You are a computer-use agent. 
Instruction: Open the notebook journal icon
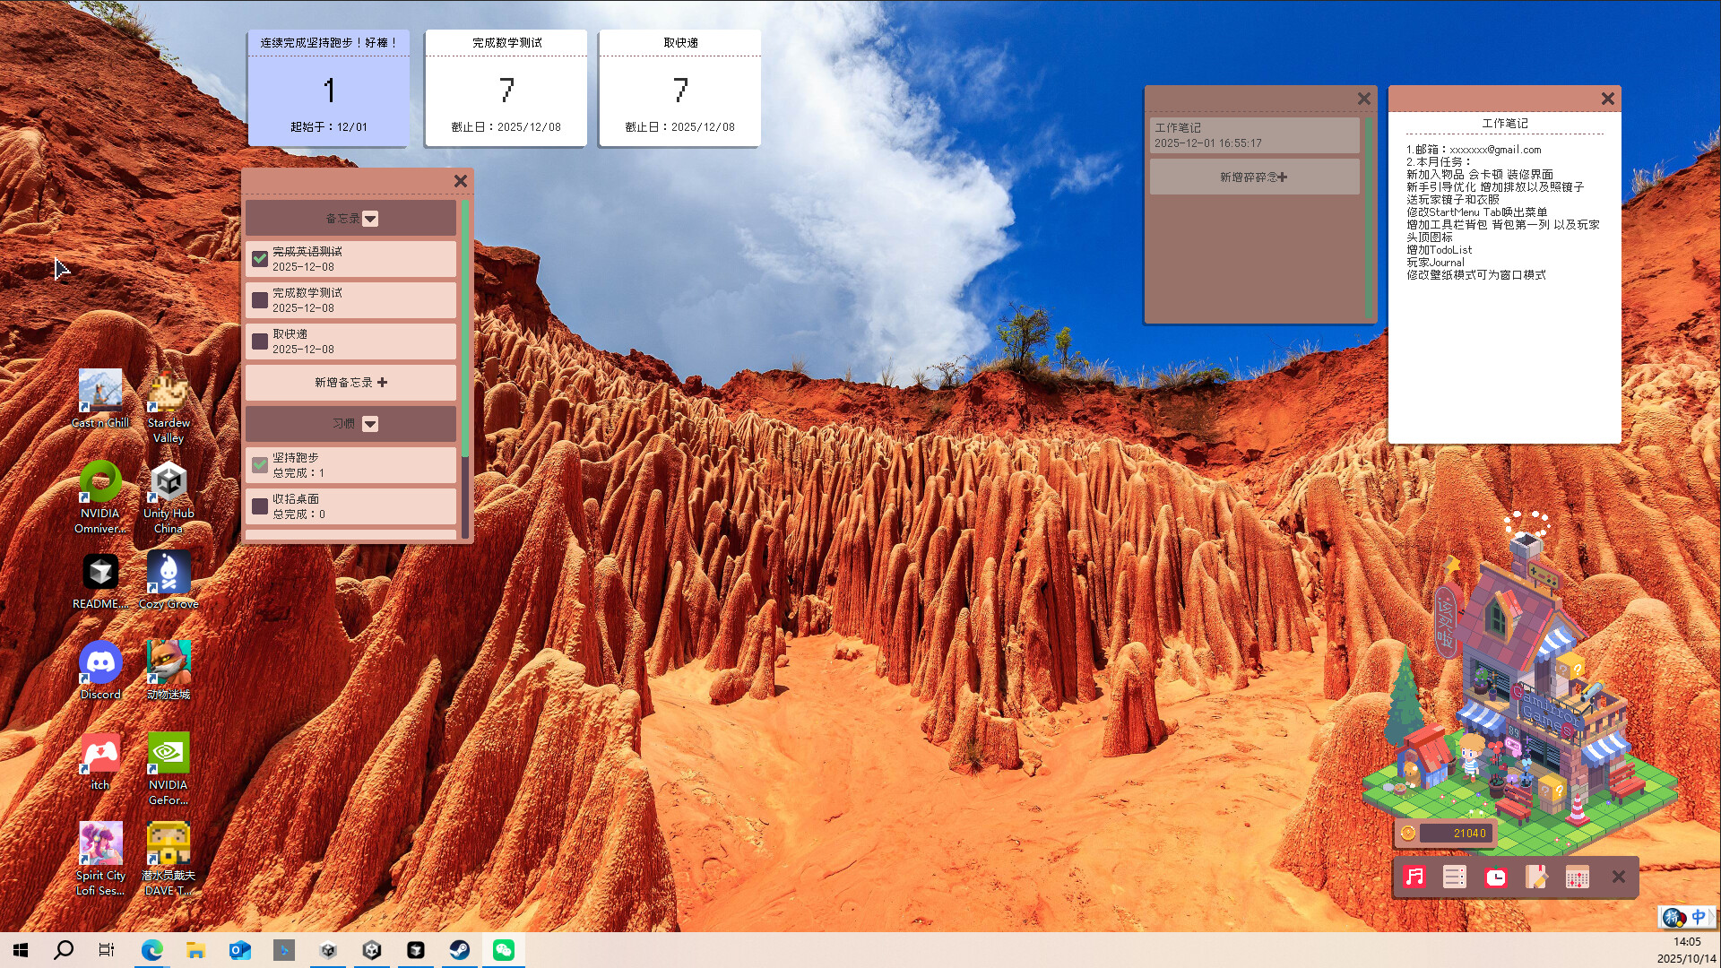pos(1536,877)
